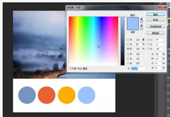Click the 新的 label above color preview
The width and height of the screenshot is (171, 117).
coord(133,15)
